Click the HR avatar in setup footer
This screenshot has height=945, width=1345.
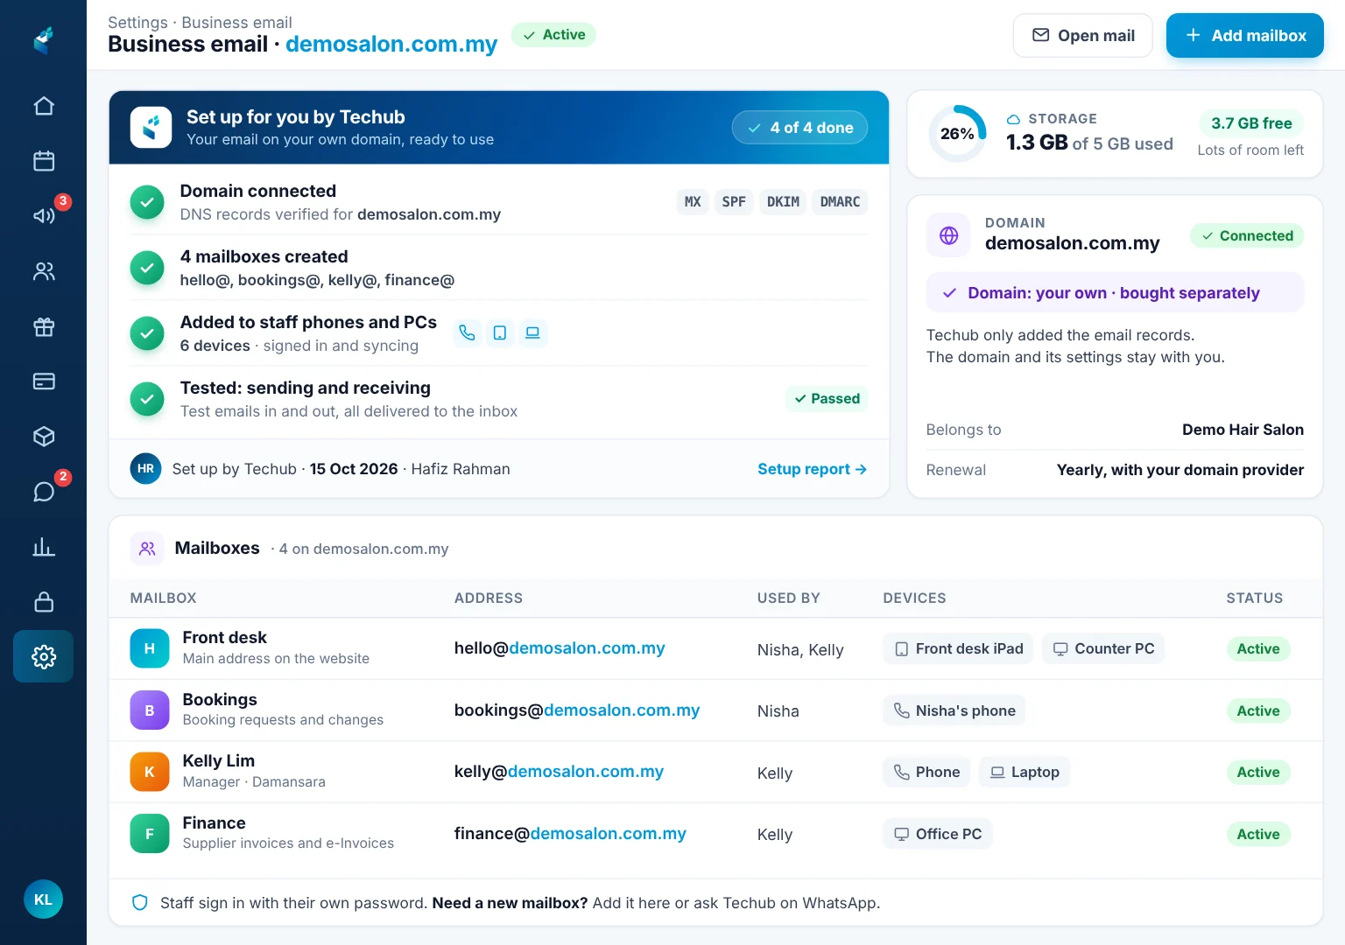pos(146,469)
